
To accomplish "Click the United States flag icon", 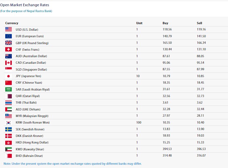I will tap(9, 29).
